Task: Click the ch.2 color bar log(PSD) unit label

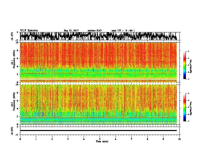Action: pyautogui.click(x=191, y=108)
